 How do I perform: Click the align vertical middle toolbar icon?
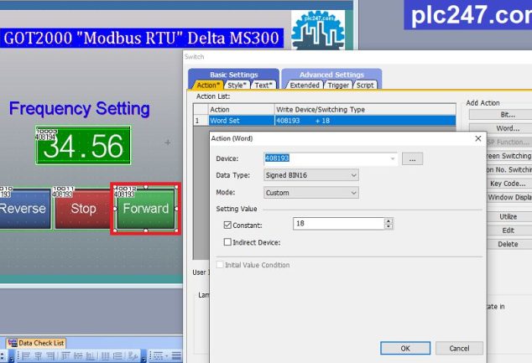pos(78,356)
